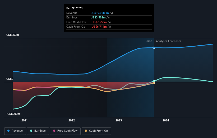The height and width of the screenshot is (138, 217).
Task: Click the blue Revenue data point marker
Action: pyautogui.click(x=154, y=48)
